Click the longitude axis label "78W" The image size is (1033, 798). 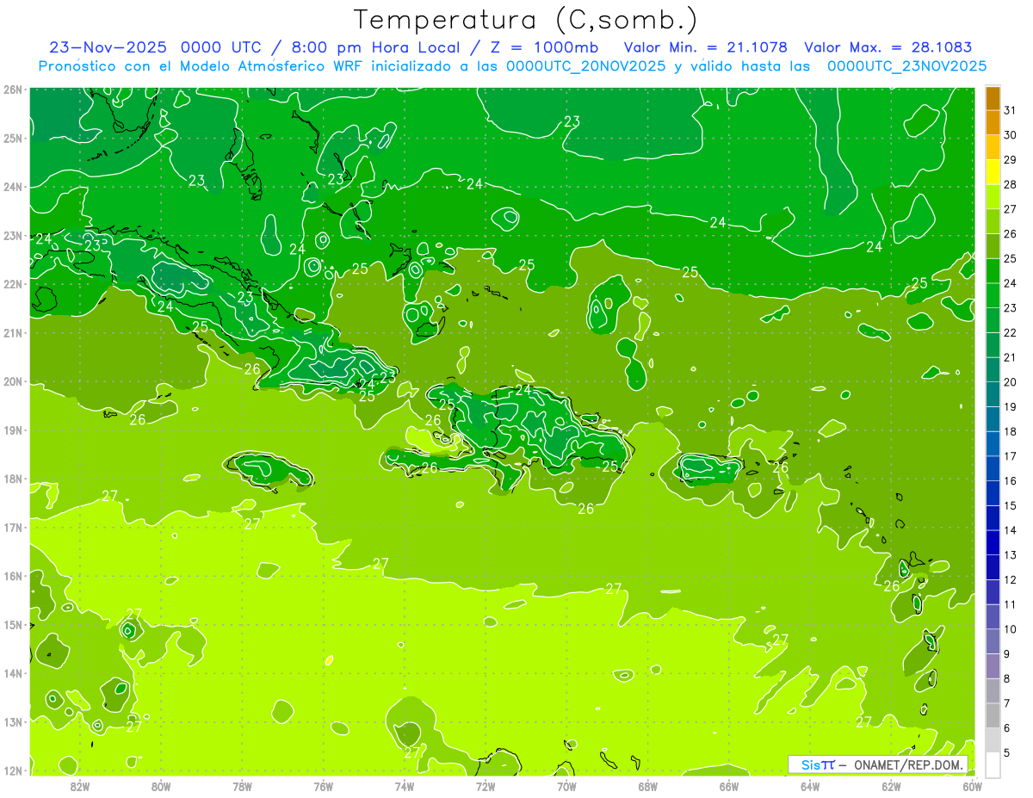(242, 786)
